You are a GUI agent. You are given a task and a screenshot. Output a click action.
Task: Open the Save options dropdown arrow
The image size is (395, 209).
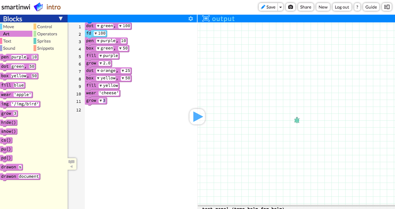[x=281, y=7]
